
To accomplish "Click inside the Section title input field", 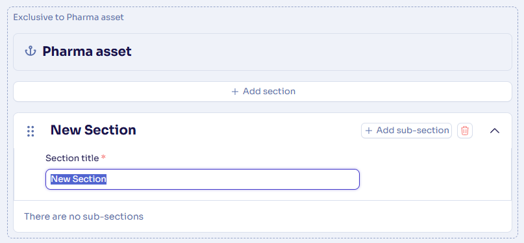I will point(203,179).
